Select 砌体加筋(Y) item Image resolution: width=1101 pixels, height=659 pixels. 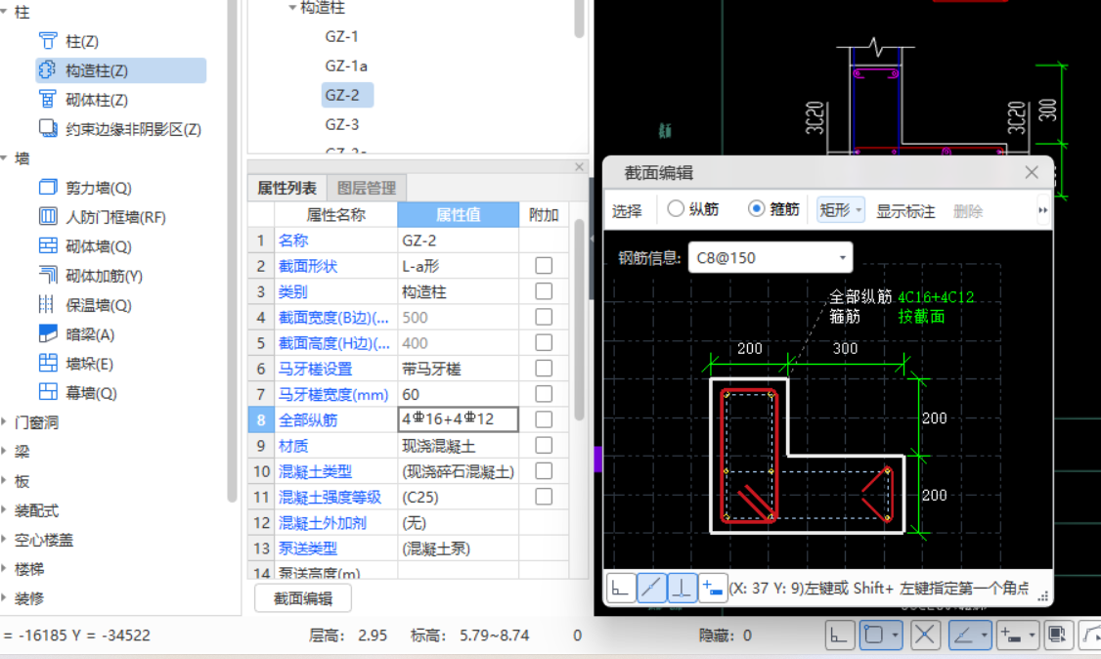click(x=91, y=276)
